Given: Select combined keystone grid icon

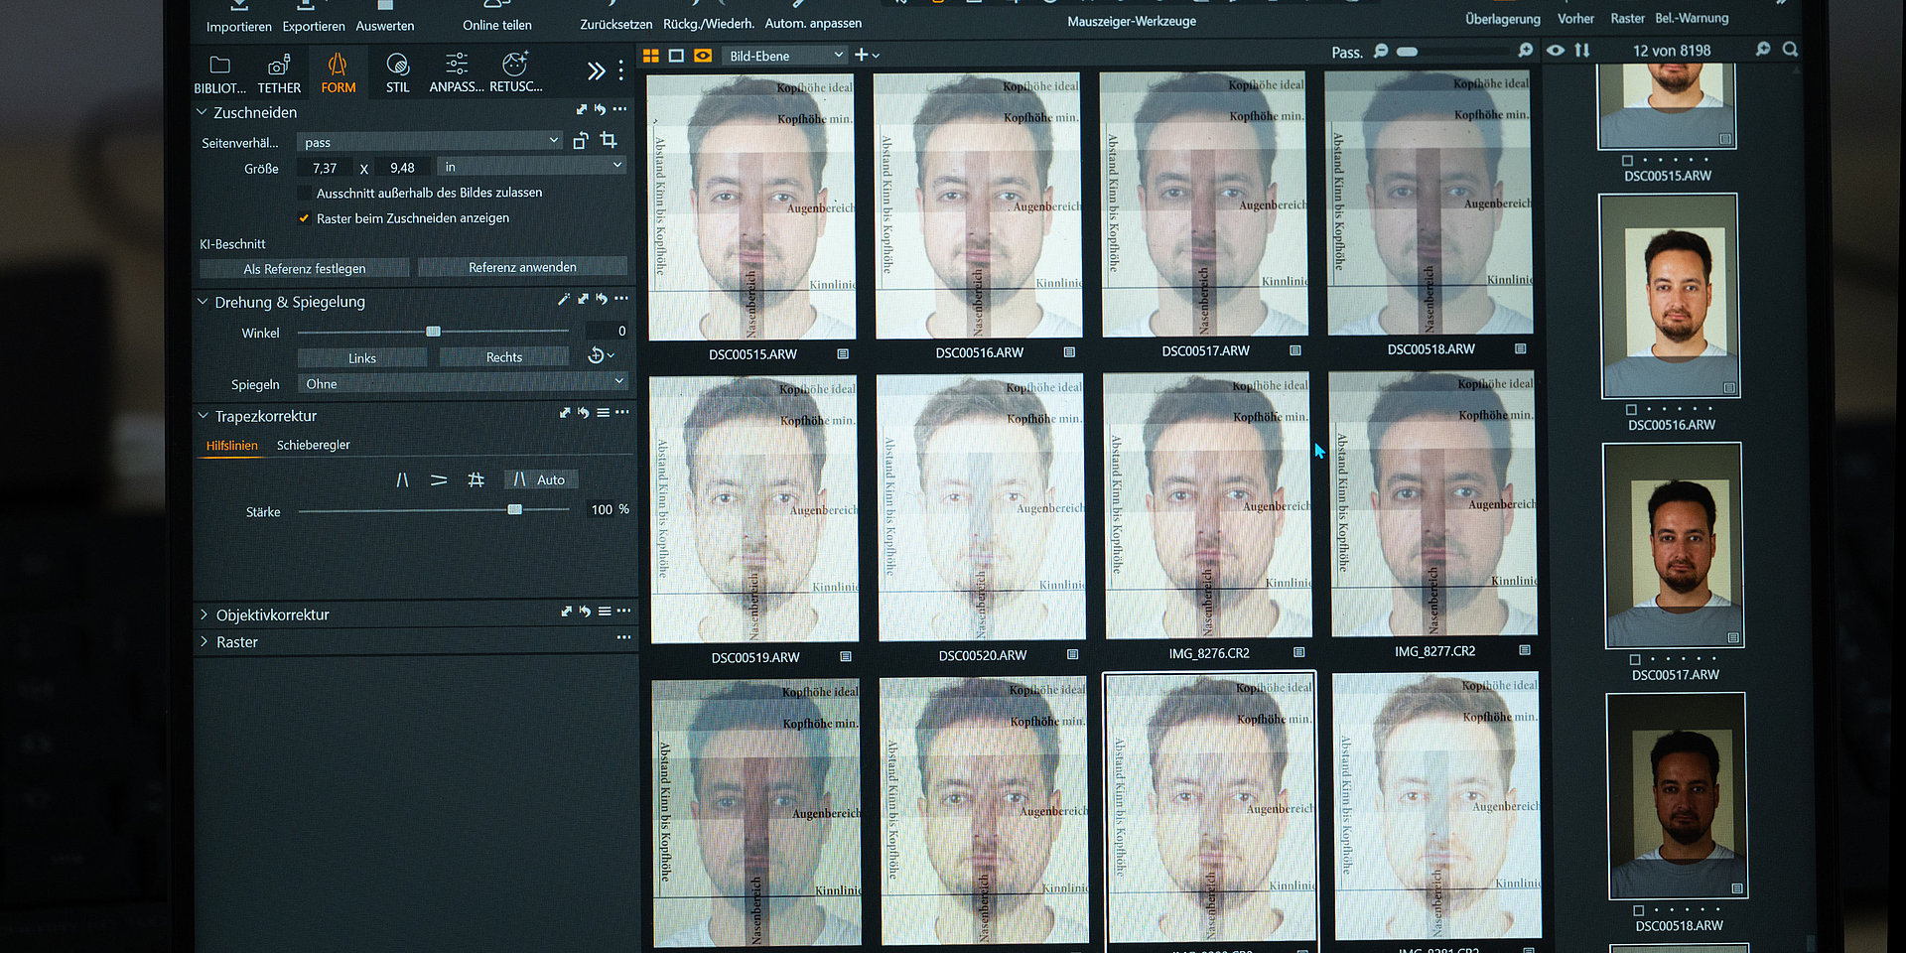Looking at the screenshot, I should pyautogui.click(x=476, y=479).
